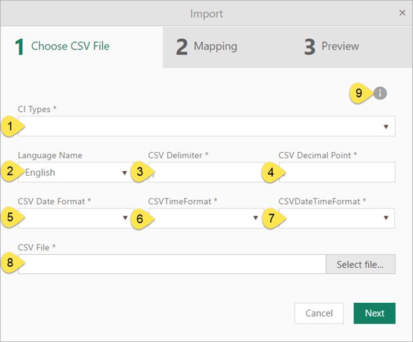Select the Choose CSV File tab
This screenshot has height=342, width=413.
click(62, 47)
